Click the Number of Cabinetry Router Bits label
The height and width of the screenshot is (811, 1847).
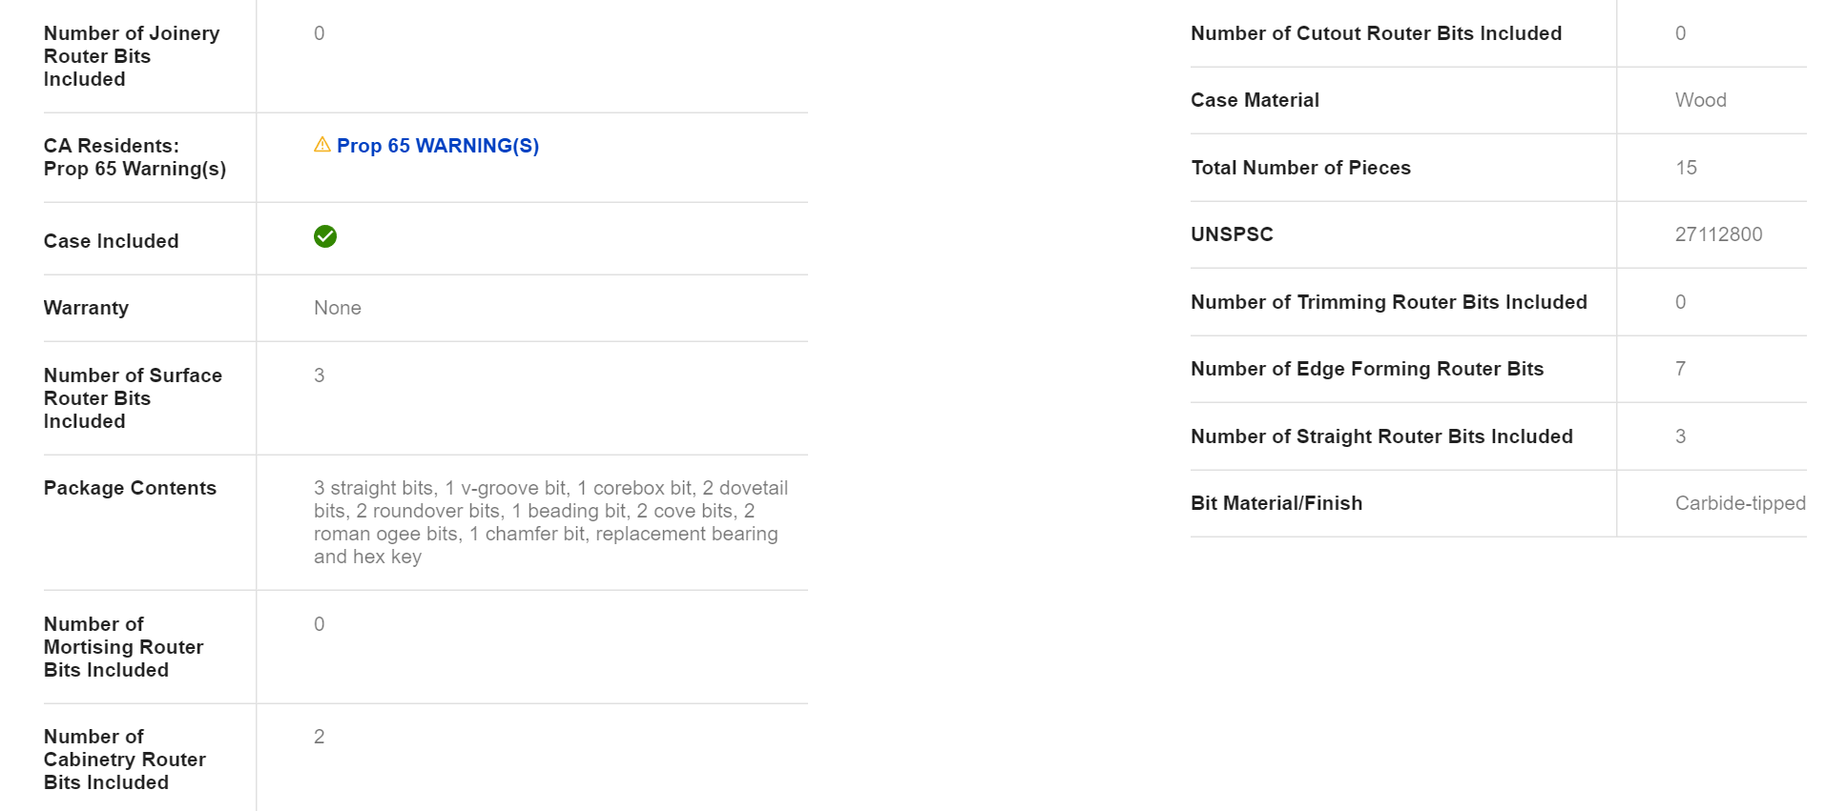pyautogui.click(x=124, y=760)
